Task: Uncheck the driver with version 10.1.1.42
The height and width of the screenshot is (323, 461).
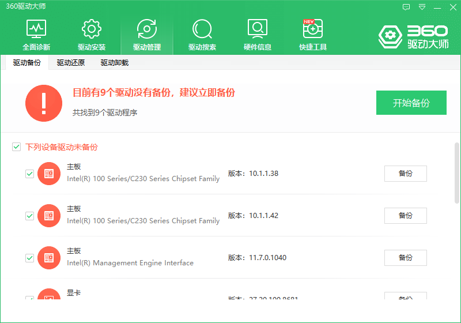Action: pos(30,216)
